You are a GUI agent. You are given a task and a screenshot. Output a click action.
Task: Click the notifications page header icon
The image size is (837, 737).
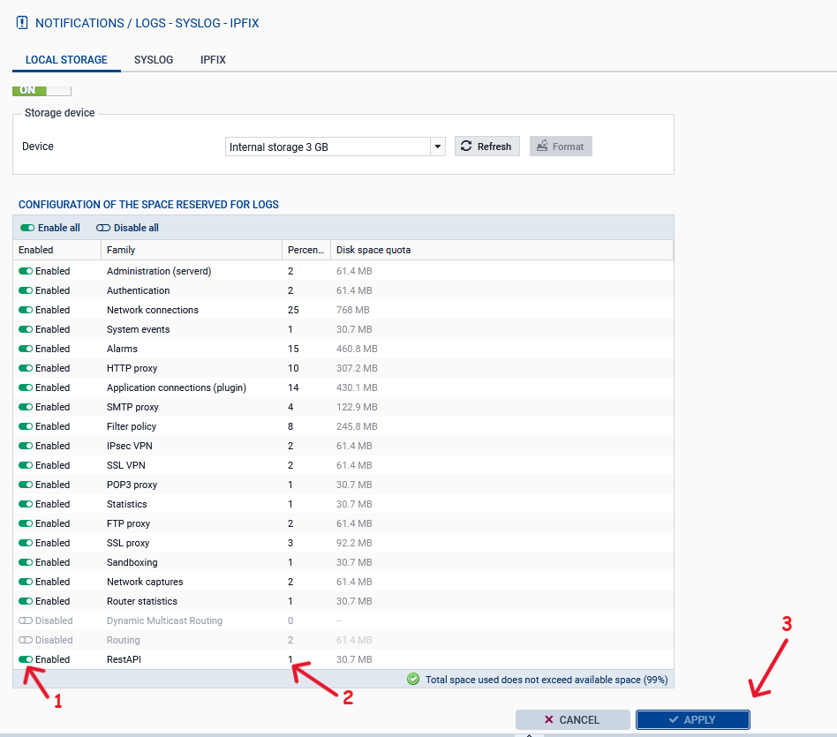23,23
